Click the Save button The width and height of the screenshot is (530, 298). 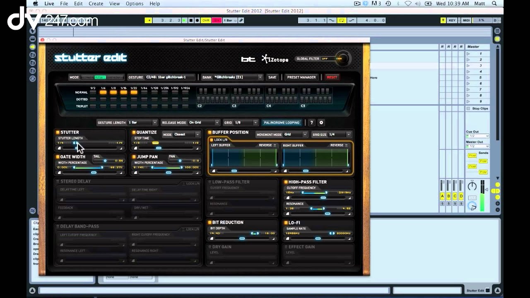pyautogui.click(x=272, y=77)
